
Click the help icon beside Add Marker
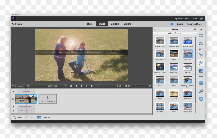28,86
